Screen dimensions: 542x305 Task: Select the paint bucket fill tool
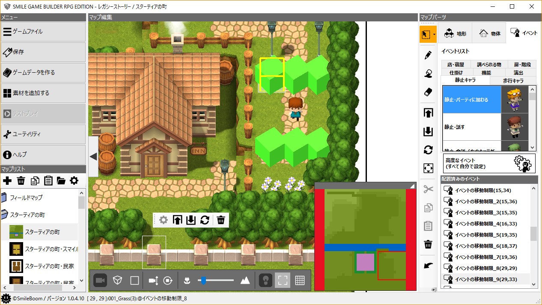pos(428,74)
